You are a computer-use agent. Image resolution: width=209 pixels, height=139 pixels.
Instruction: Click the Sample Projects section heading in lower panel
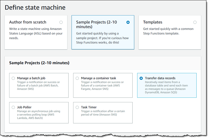[39, 63]
